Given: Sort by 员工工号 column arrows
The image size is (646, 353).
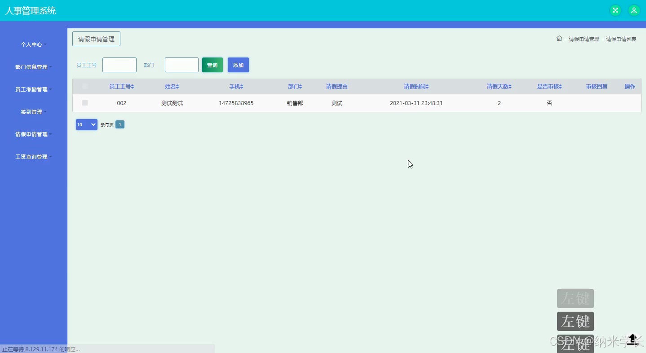Looking at the screenshot, I should (133, 87).
